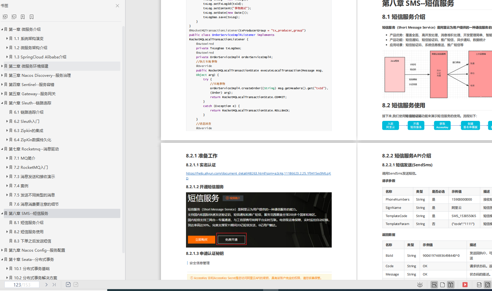Open bookmark 第四章 Sentinel--服务容错
Viewport: 492px width, 291px height.
point(31,84)
